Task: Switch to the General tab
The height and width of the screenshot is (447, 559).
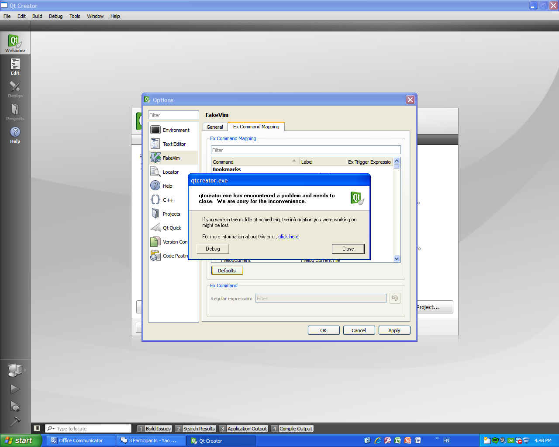Action: coord(215,127)
